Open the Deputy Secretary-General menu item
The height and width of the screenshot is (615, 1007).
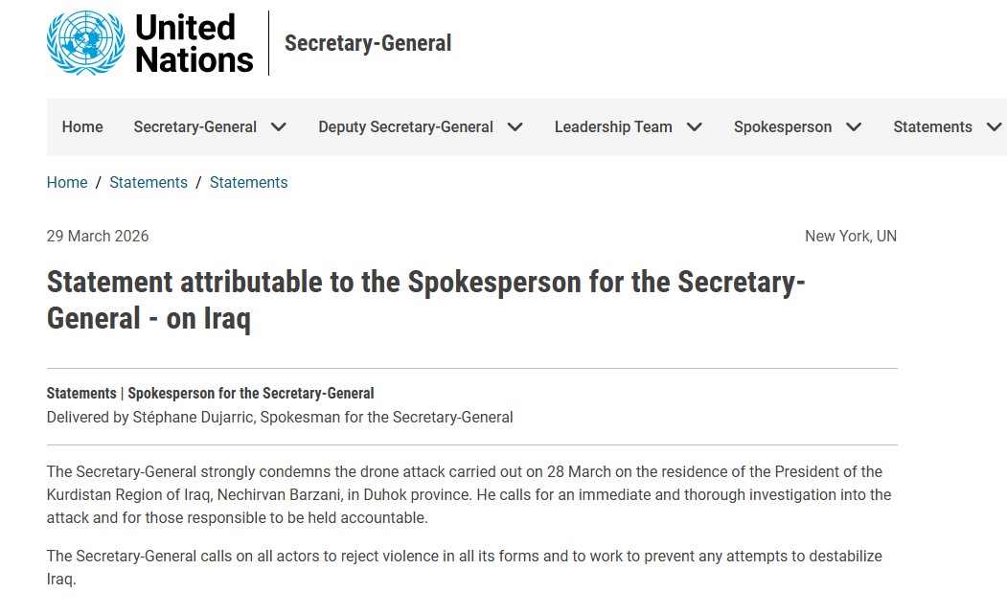(405, 127)
